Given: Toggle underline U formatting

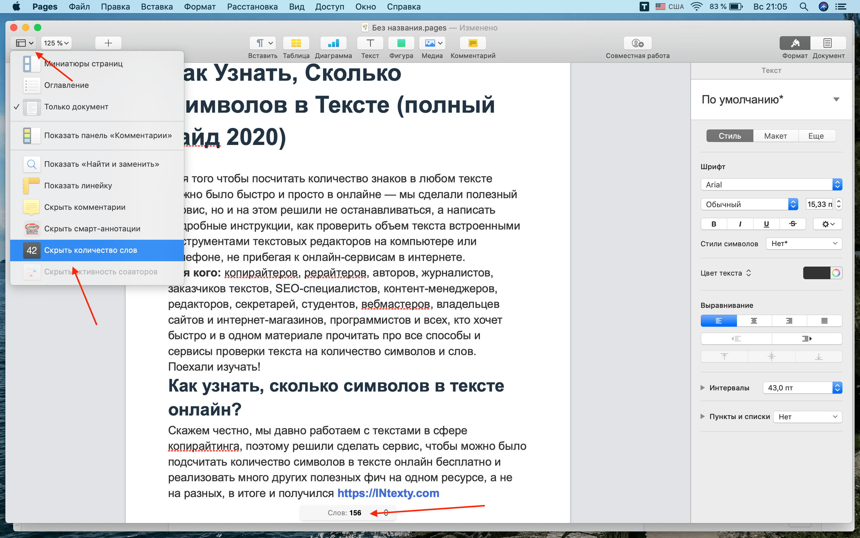Looking at the screenshot, I should [x=766, y=224].
